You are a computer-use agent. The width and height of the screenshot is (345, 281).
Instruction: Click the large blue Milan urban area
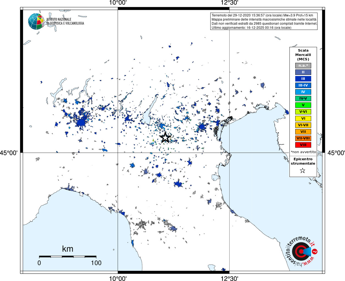pyautogui.click(x=81, y=123)
